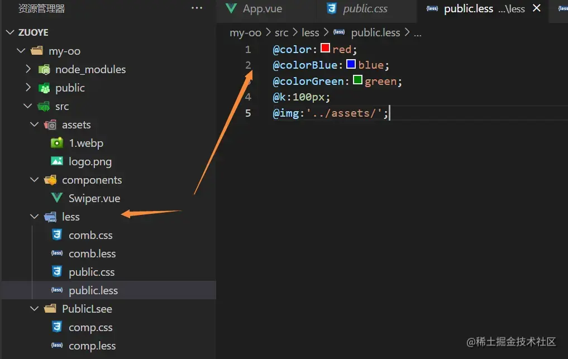Image resolution: width=568 pixels, height=359 pixels.
Task: Open comb.css file
Action: pyautogui.click(x=90, y=235)
